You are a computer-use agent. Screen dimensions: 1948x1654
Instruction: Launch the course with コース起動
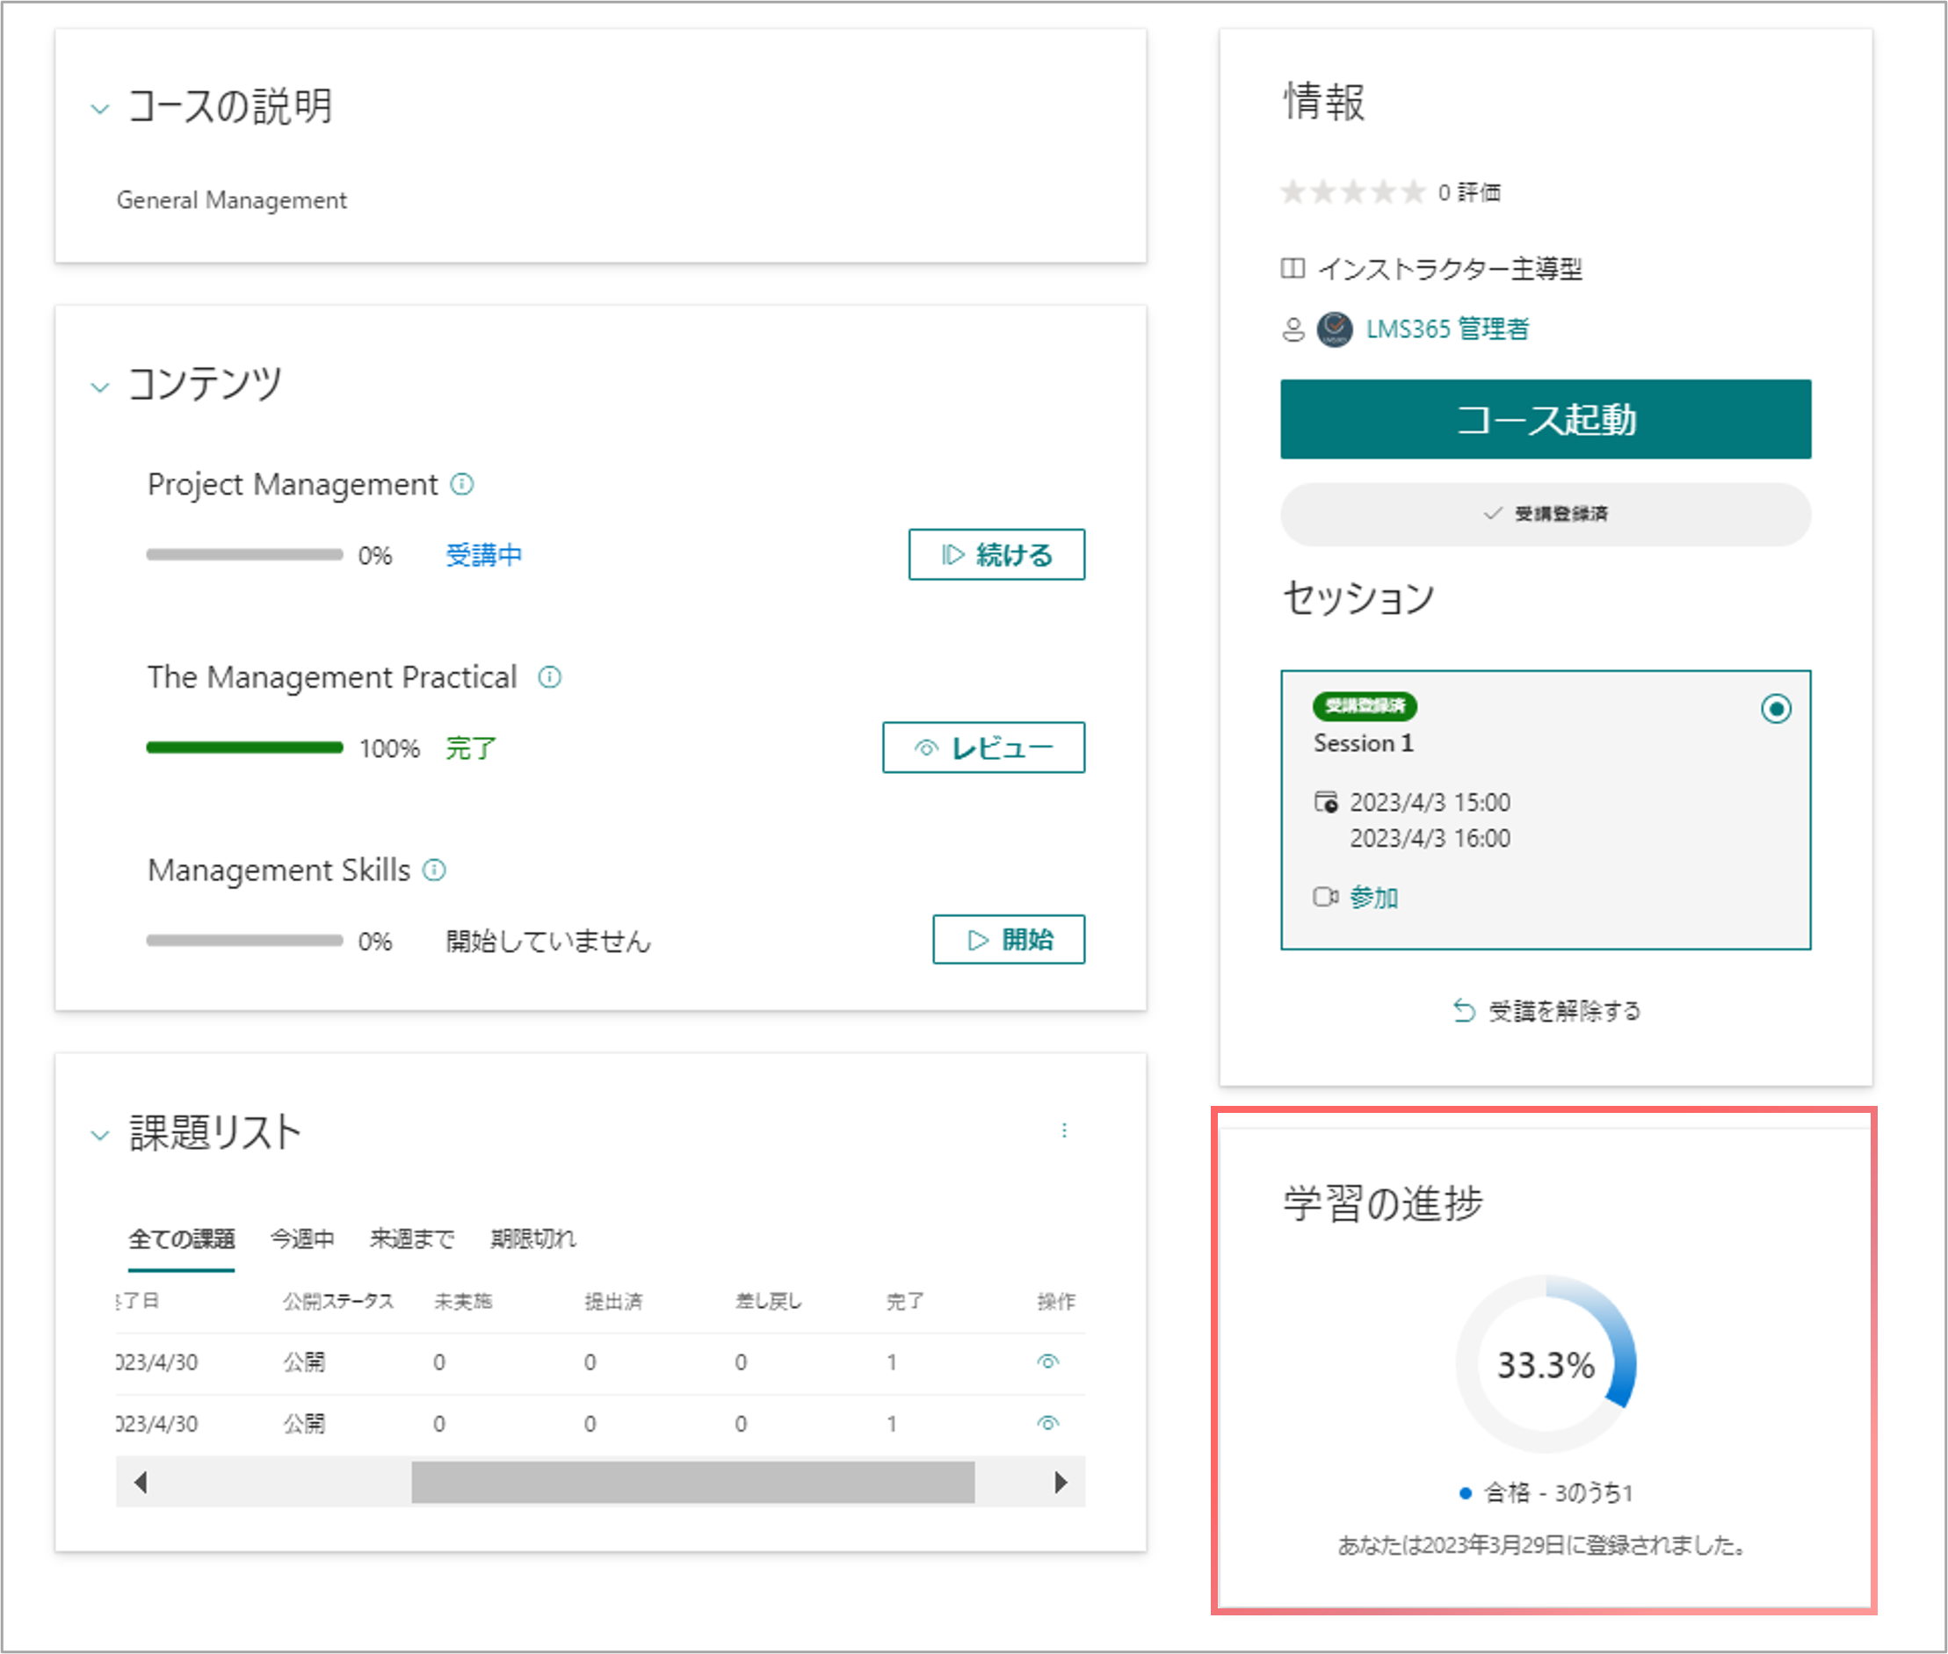[1545, 419]
